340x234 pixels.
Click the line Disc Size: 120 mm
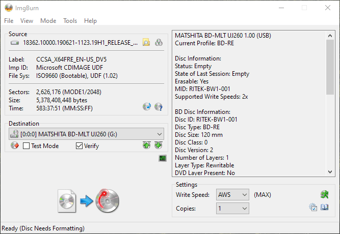(199, 135)
